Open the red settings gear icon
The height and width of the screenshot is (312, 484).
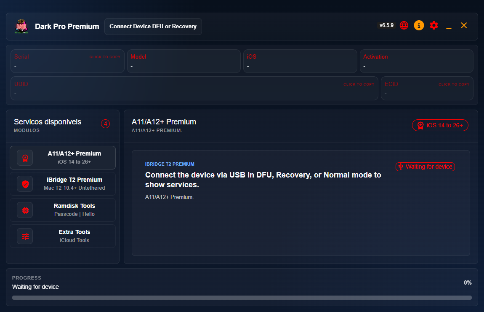(x=433, y=25)
